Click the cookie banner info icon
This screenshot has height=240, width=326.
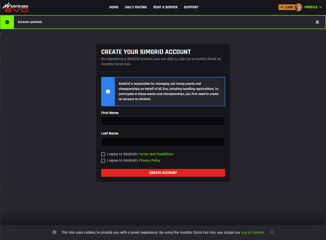click(54, 232)
